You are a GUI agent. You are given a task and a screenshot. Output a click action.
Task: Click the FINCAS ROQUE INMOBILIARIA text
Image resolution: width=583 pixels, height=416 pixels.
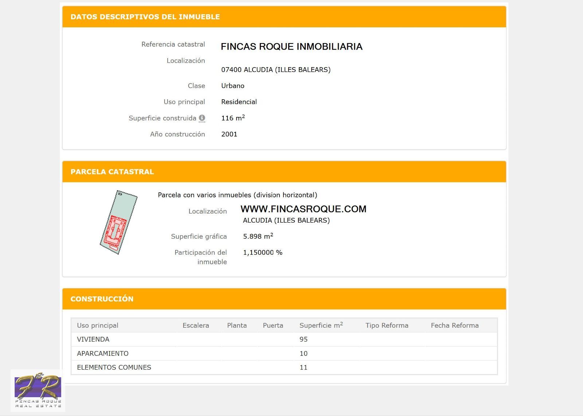click(291, 47)
